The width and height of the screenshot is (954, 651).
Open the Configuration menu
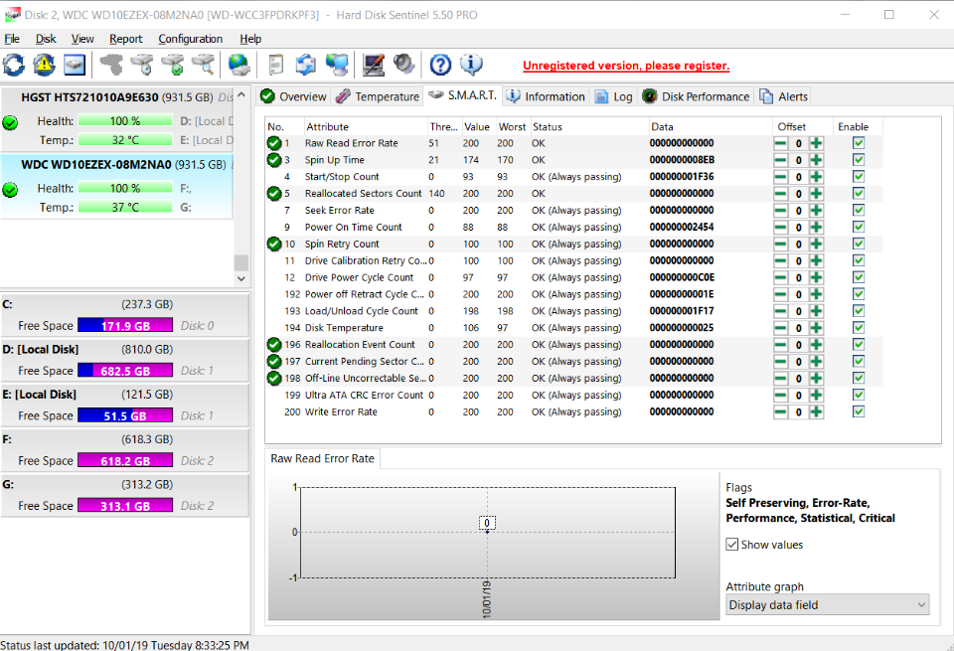click(x=190, y=39)
